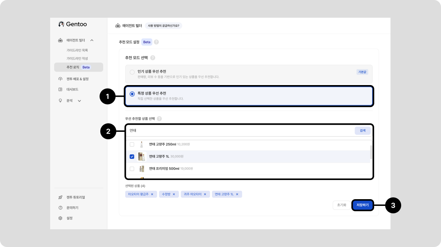The image size is (441, 247).
Task: Click the 저장하기 button
Action: (363, 205)
